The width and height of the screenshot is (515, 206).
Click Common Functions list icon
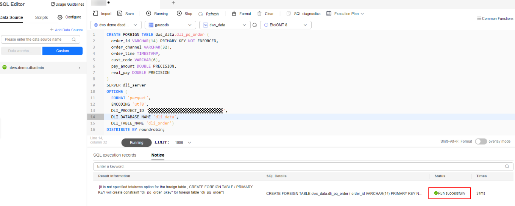coord(479,18)
